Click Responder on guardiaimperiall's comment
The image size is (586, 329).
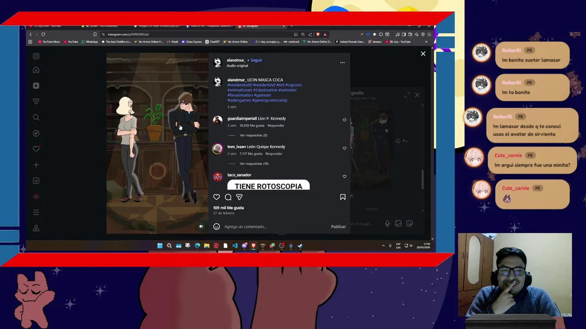276,126
